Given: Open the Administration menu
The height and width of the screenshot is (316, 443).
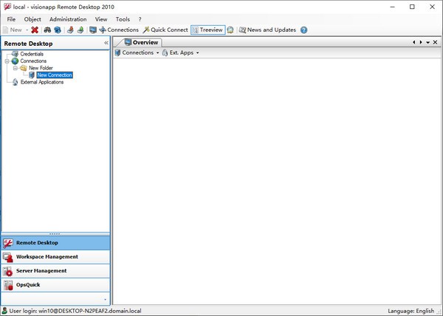Looking at the screenshot, I should point(68,19).
